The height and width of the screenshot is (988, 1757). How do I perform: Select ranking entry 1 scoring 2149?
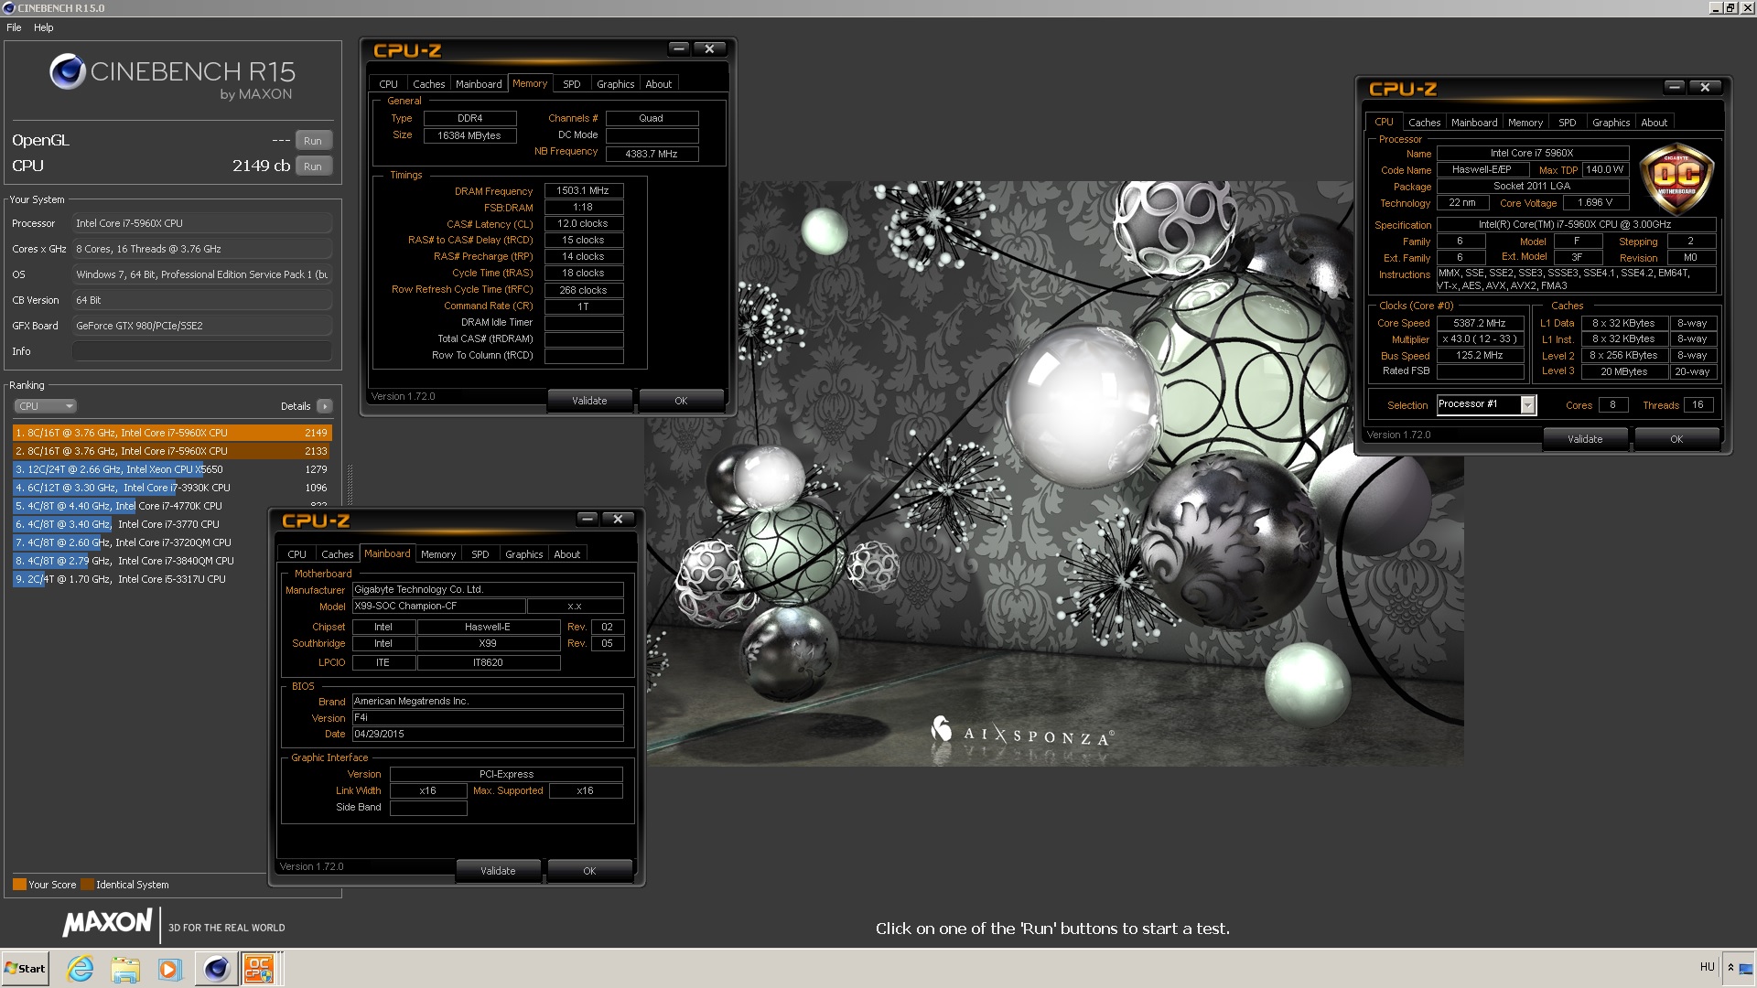pyautogui.click(x=172, y=433)
